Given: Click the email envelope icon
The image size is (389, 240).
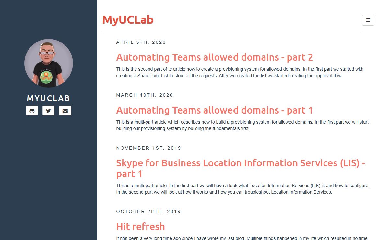Looking at the screenshot, I should (x=65, y=111).
